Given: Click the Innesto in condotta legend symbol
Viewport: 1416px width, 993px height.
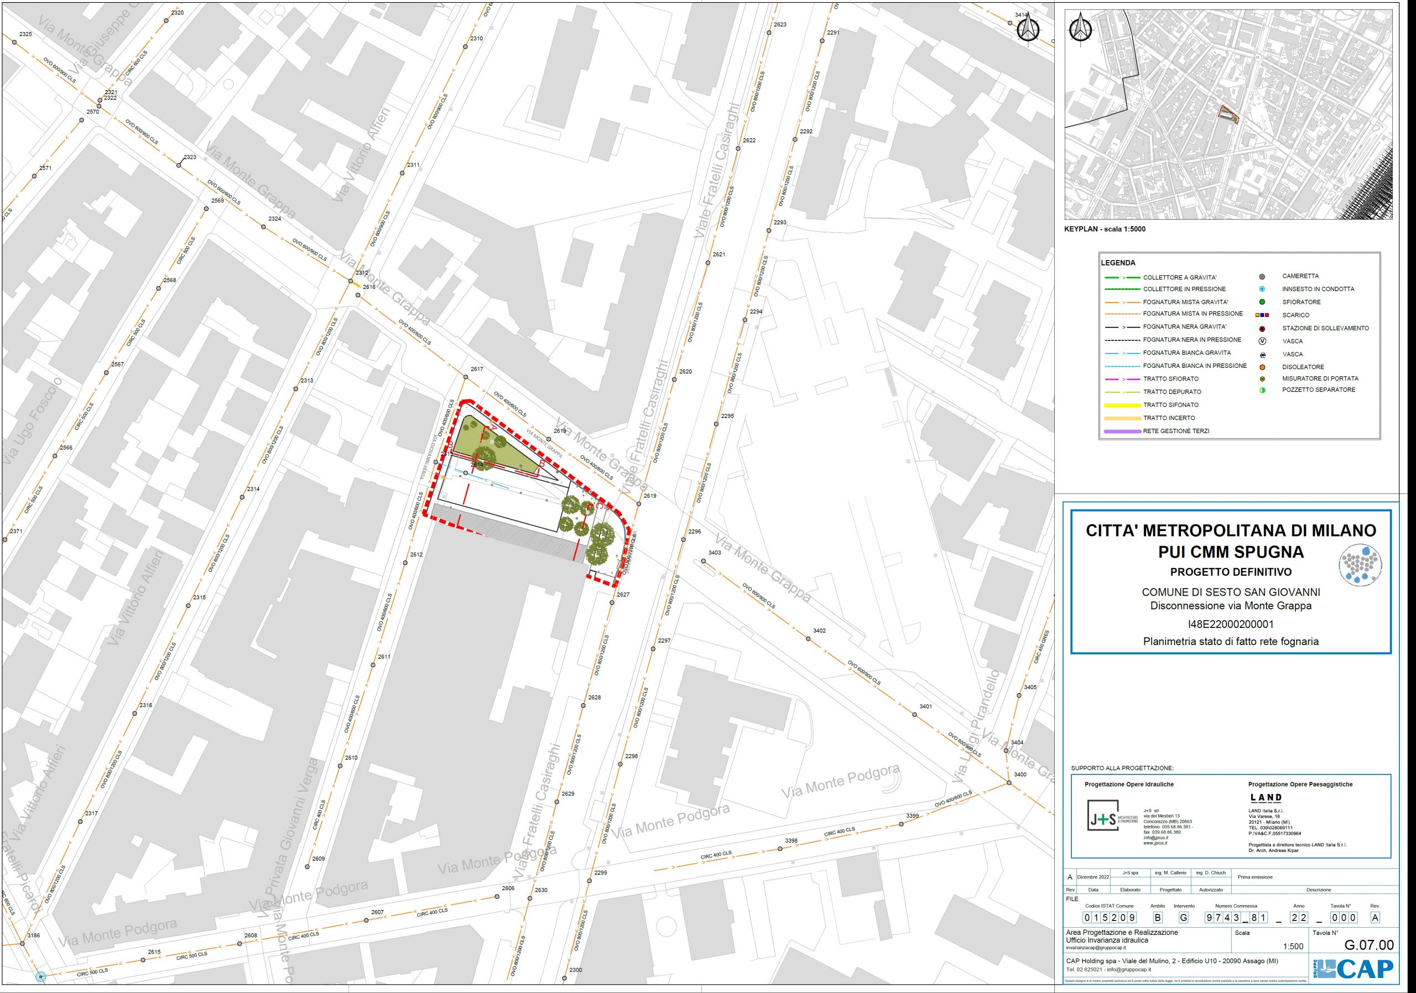Looking at the screenshot, I should point(1262,289).
